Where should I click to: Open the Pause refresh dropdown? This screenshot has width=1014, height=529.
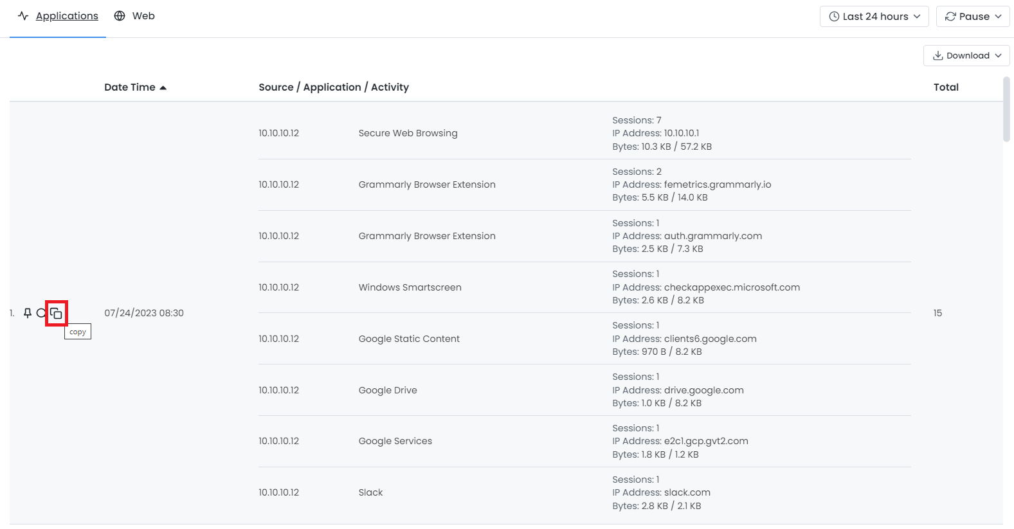click(x=973, y=17)
